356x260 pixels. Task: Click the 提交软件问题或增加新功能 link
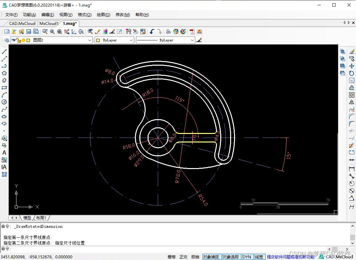point(290,257)
